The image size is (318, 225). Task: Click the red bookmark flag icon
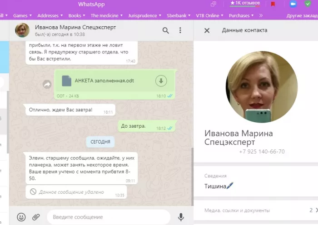[273, 4]
